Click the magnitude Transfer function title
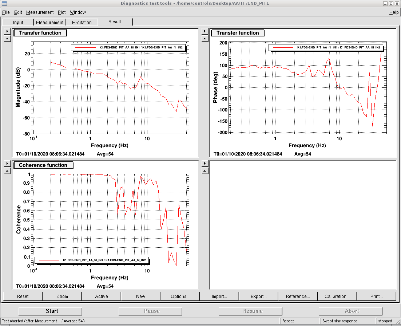The height and width of the screenshot is (326, 401). tap(40, 33)
